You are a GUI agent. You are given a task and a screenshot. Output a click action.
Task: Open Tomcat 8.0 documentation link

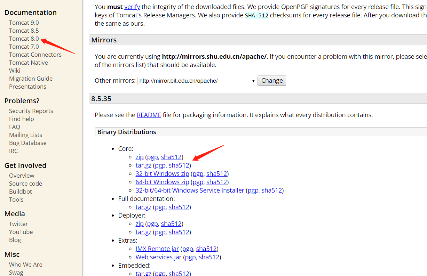point(24,39)
